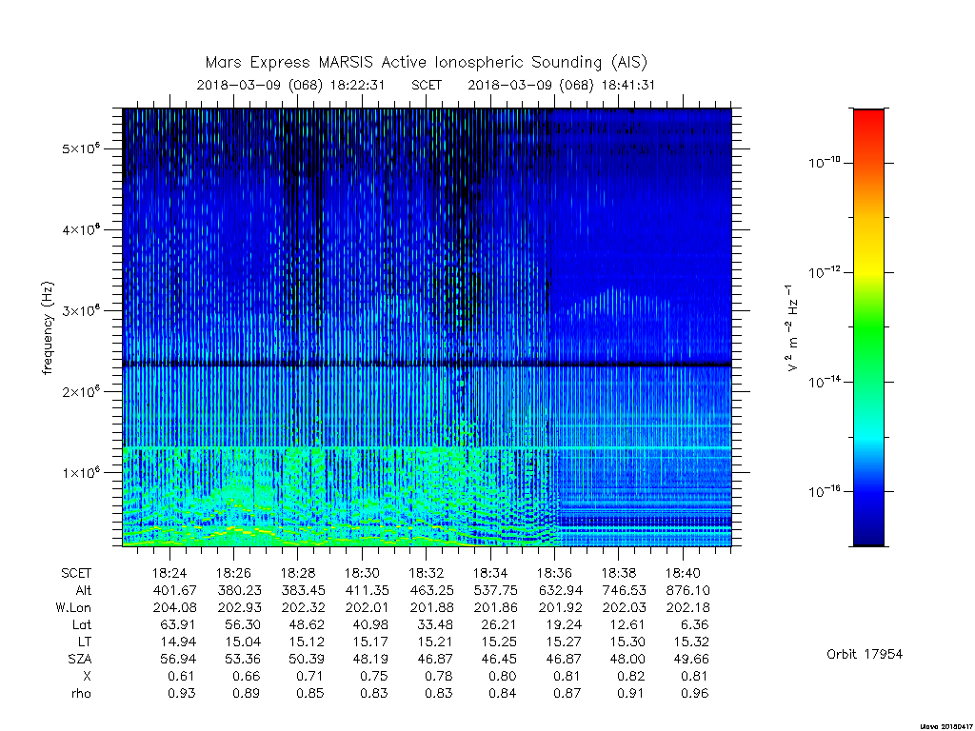Click the 'LT' row label
The height and width of the screenshot is (731, 975).
pyautogui.click(x=85, y=642)
